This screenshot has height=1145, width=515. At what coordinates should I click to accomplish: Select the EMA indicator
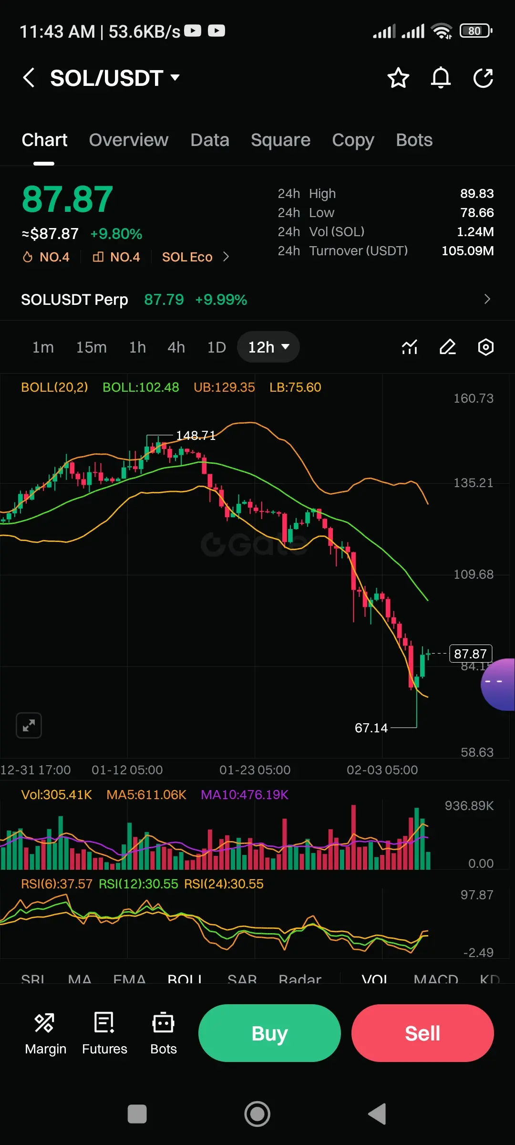click(129, 980)
